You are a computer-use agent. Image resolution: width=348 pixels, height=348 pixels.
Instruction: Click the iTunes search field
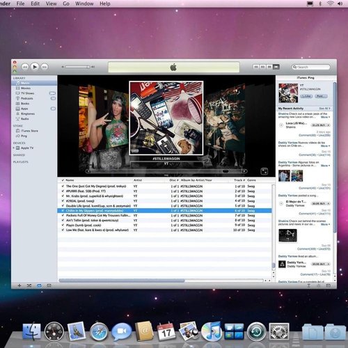[311, 67]
